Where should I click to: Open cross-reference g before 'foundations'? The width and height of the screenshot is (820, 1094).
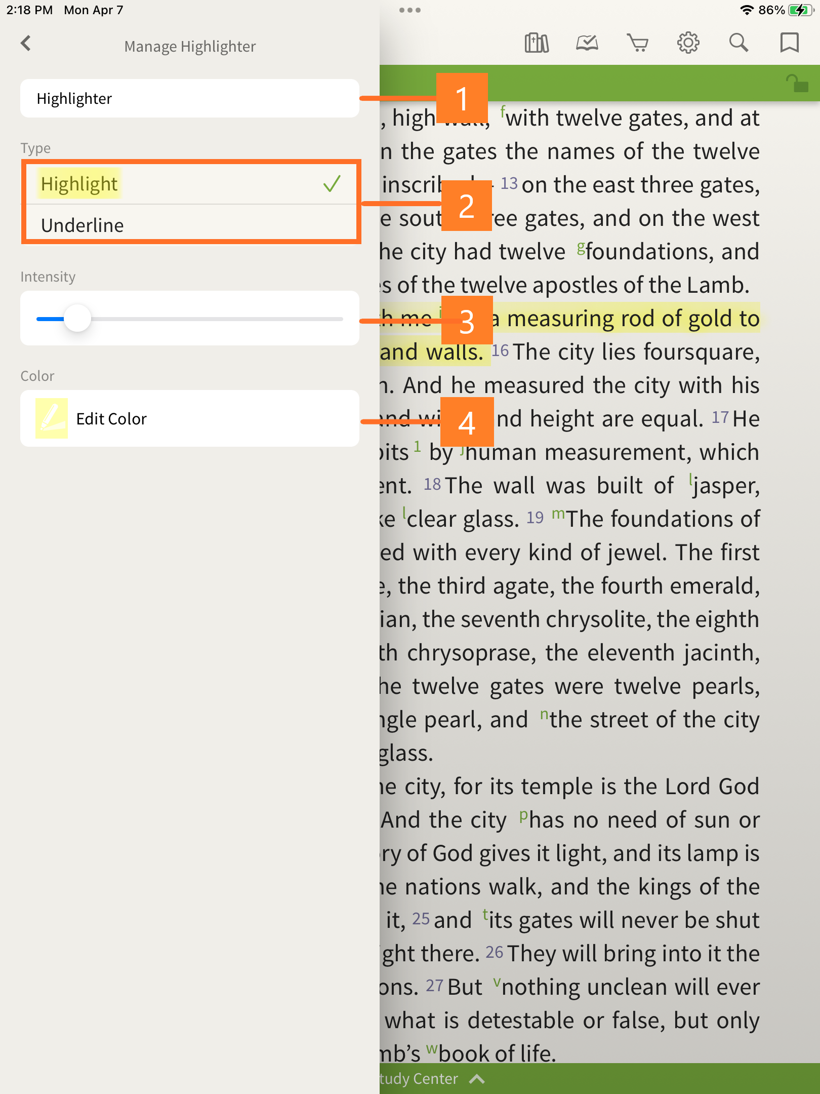581,247
